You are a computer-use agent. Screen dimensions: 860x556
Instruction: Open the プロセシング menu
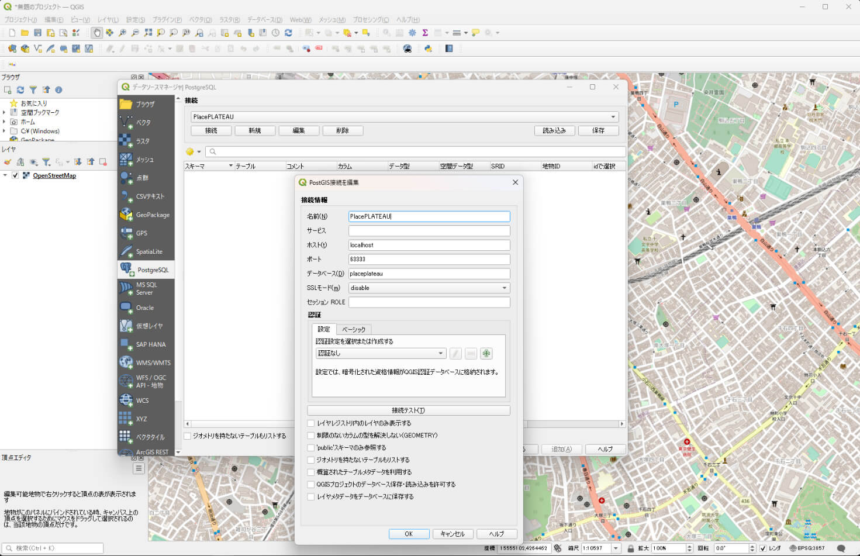tap(371, 19)
